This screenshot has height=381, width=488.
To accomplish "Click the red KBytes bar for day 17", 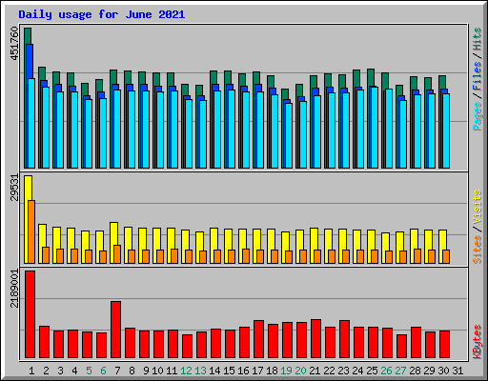I will click(259, 339).
